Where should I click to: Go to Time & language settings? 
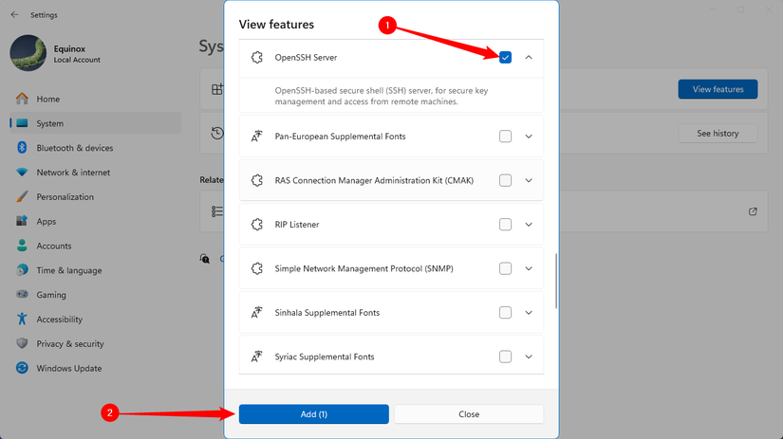(68, 270)
